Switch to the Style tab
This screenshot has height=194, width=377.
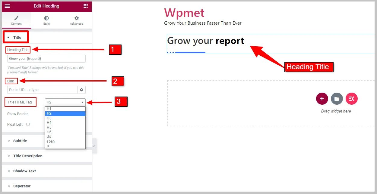coord(46,20)
